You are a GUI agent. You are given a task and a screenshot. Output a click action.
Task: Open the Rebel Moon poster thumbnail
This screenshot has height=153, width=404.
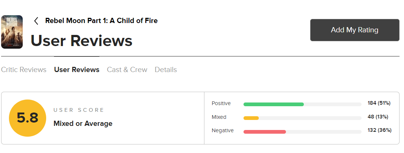point(12,32)
